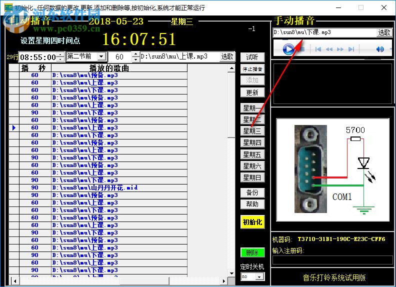Mute the media player speaker icon
The image size is (396, 287).
379,49
